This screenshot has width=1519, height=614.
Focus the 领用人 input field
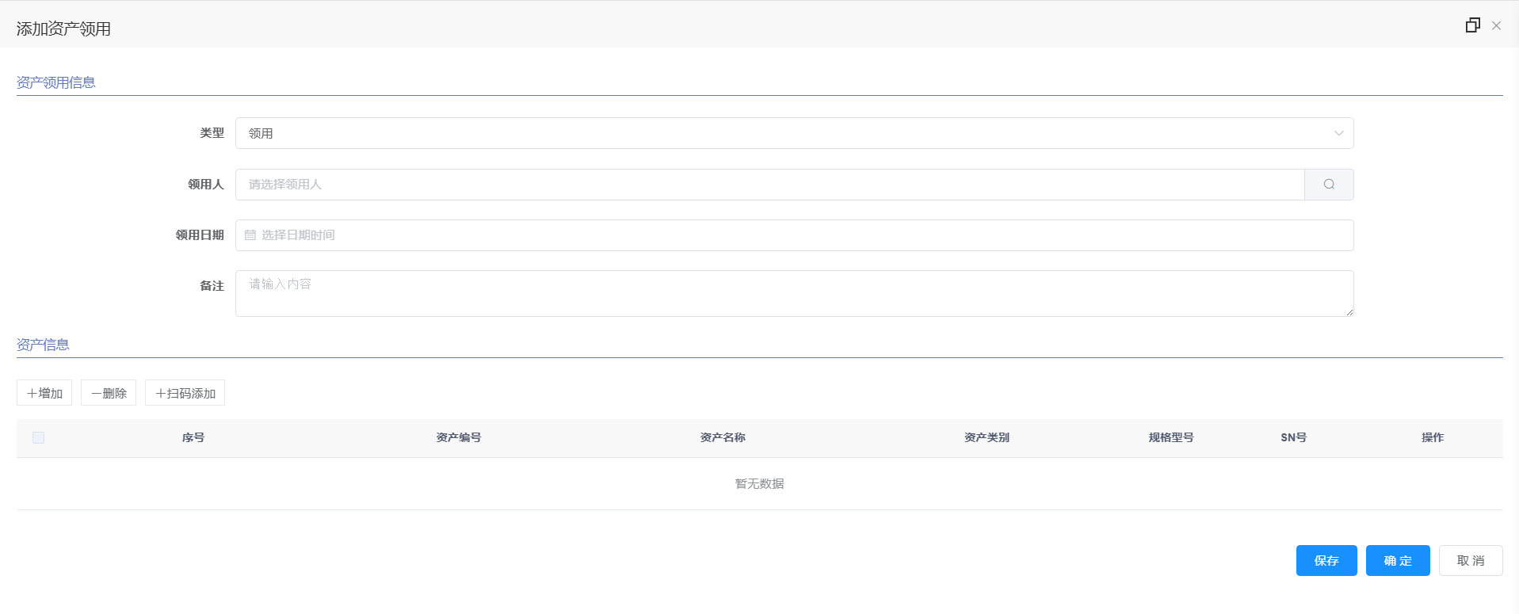pyautogui.click(x=769, y=185)
